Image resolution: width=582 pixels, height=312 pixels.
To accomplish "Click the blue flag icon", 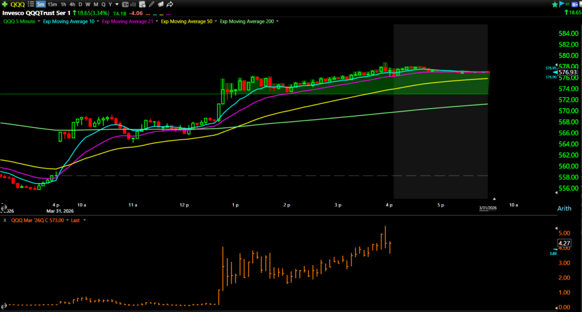I will 562,5.
